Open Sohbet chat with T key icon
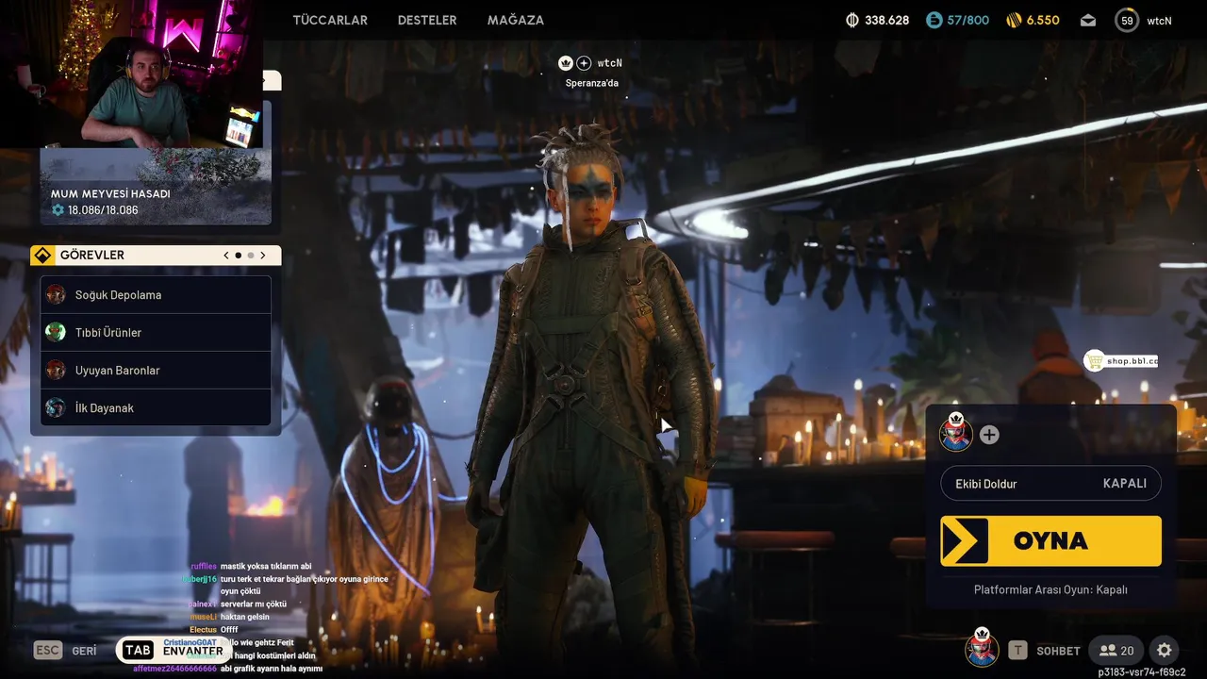The image size is (1207, 679). 1017,650
